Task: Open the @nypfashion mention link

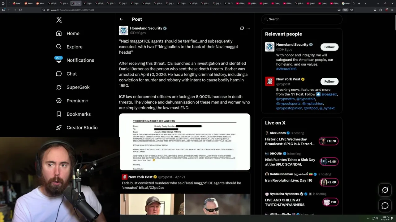Action: 313,104
